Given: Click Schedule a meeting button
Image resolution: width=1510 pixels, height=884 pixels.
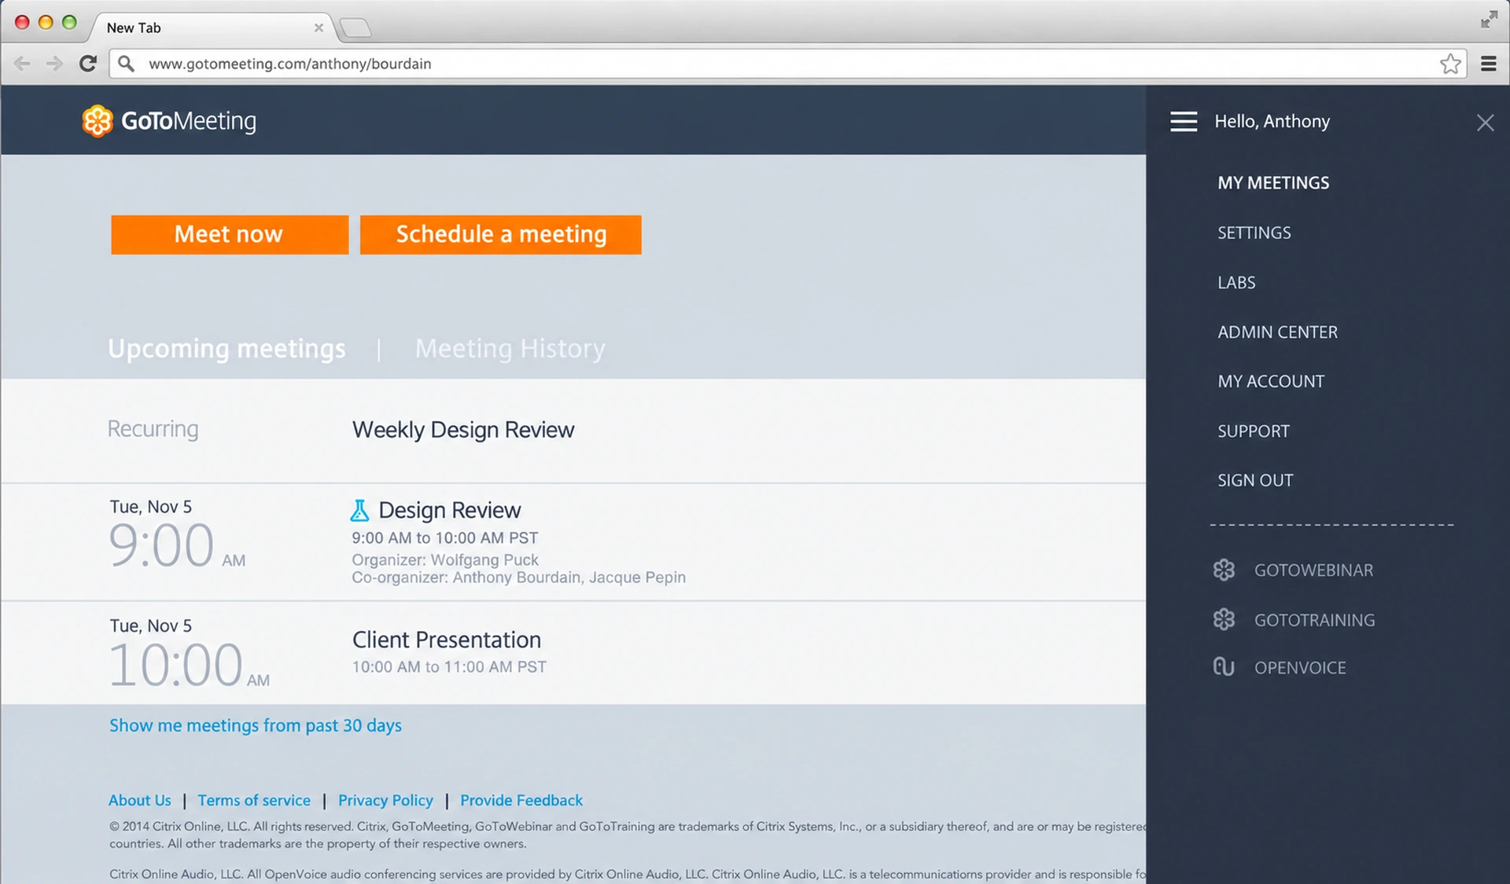Looking at the screenshot, I should [x=501, y=234].
